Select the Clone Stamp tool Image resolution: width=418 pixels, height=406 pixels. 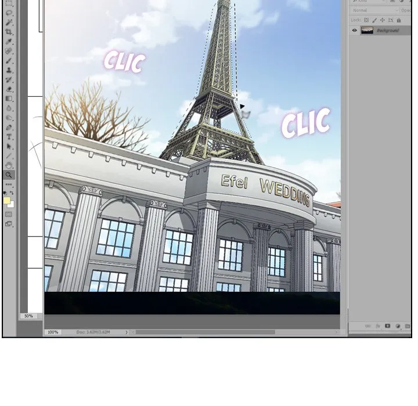(9, 70)
